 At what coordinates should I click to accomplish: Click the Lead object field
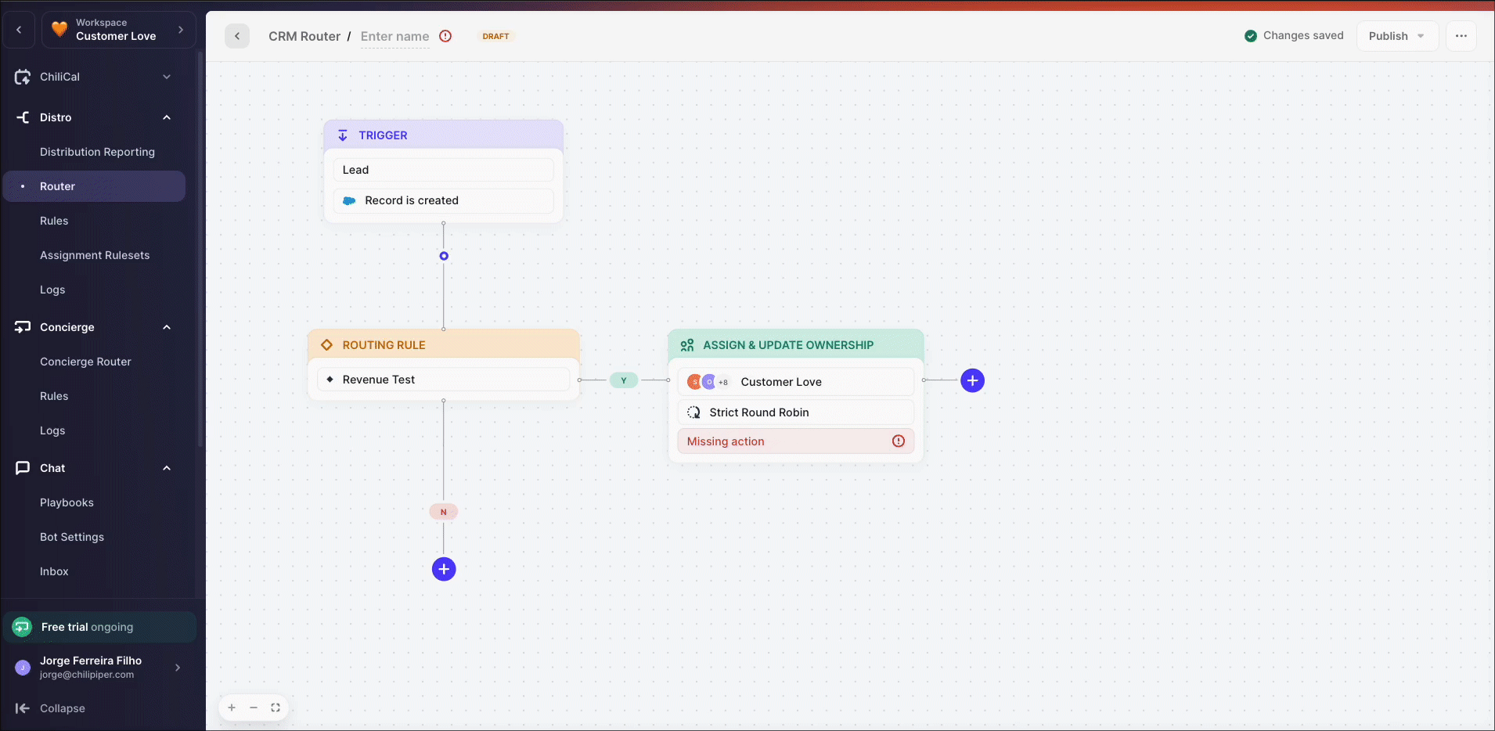pos(444,170)
